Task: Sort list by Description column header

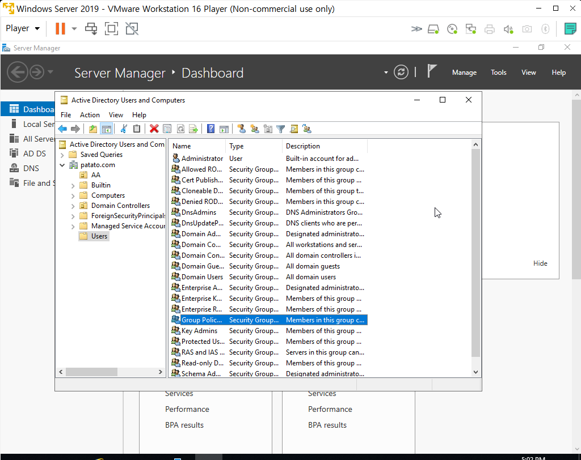Action: coord(325,146)
